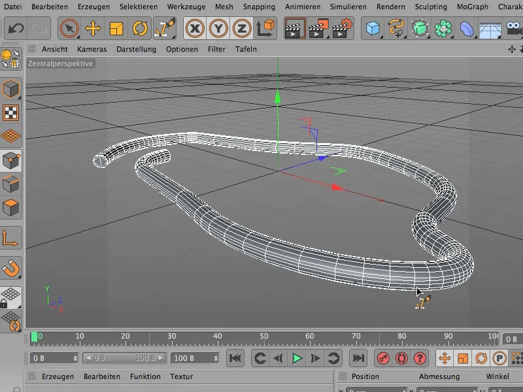Open the recent tools icon
The height and width of the screenshot is (392, 523).
165,28
